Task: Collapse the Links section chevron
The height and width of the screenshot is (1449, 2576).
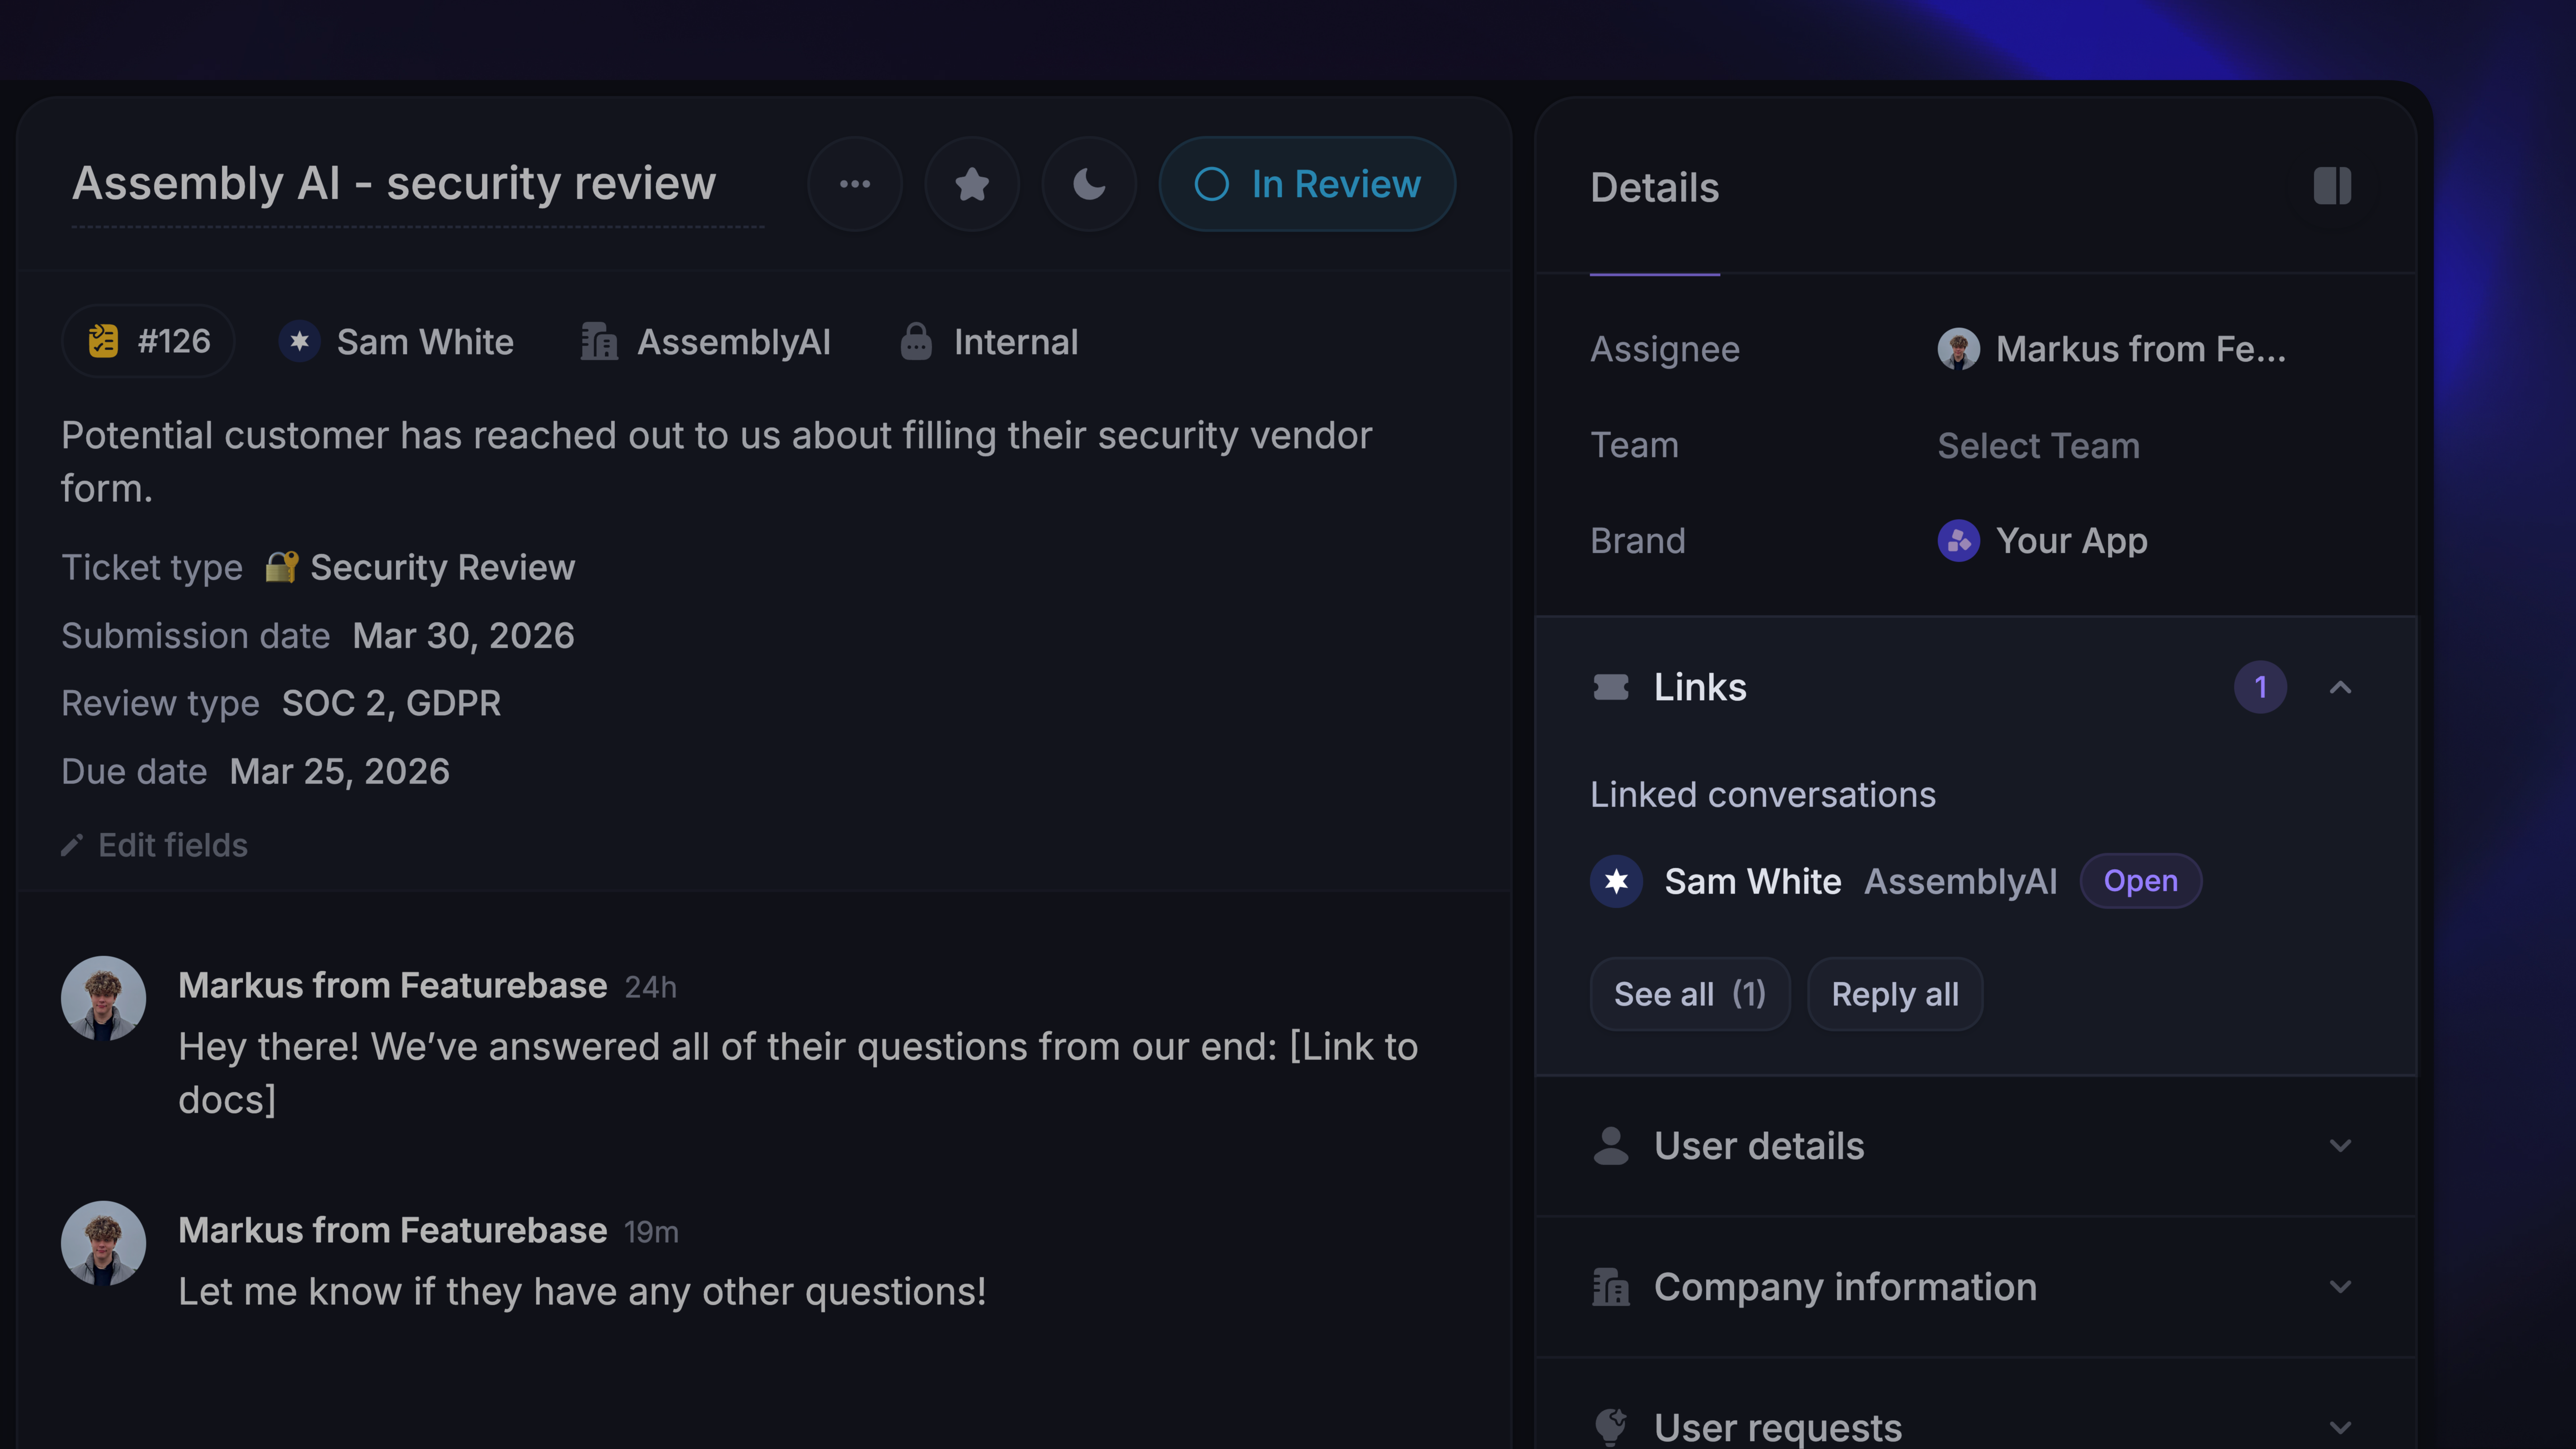Action: coord(2340,687)
